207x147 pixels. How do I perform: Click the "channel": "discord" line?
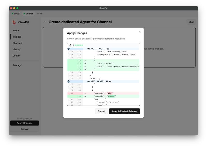103,102
